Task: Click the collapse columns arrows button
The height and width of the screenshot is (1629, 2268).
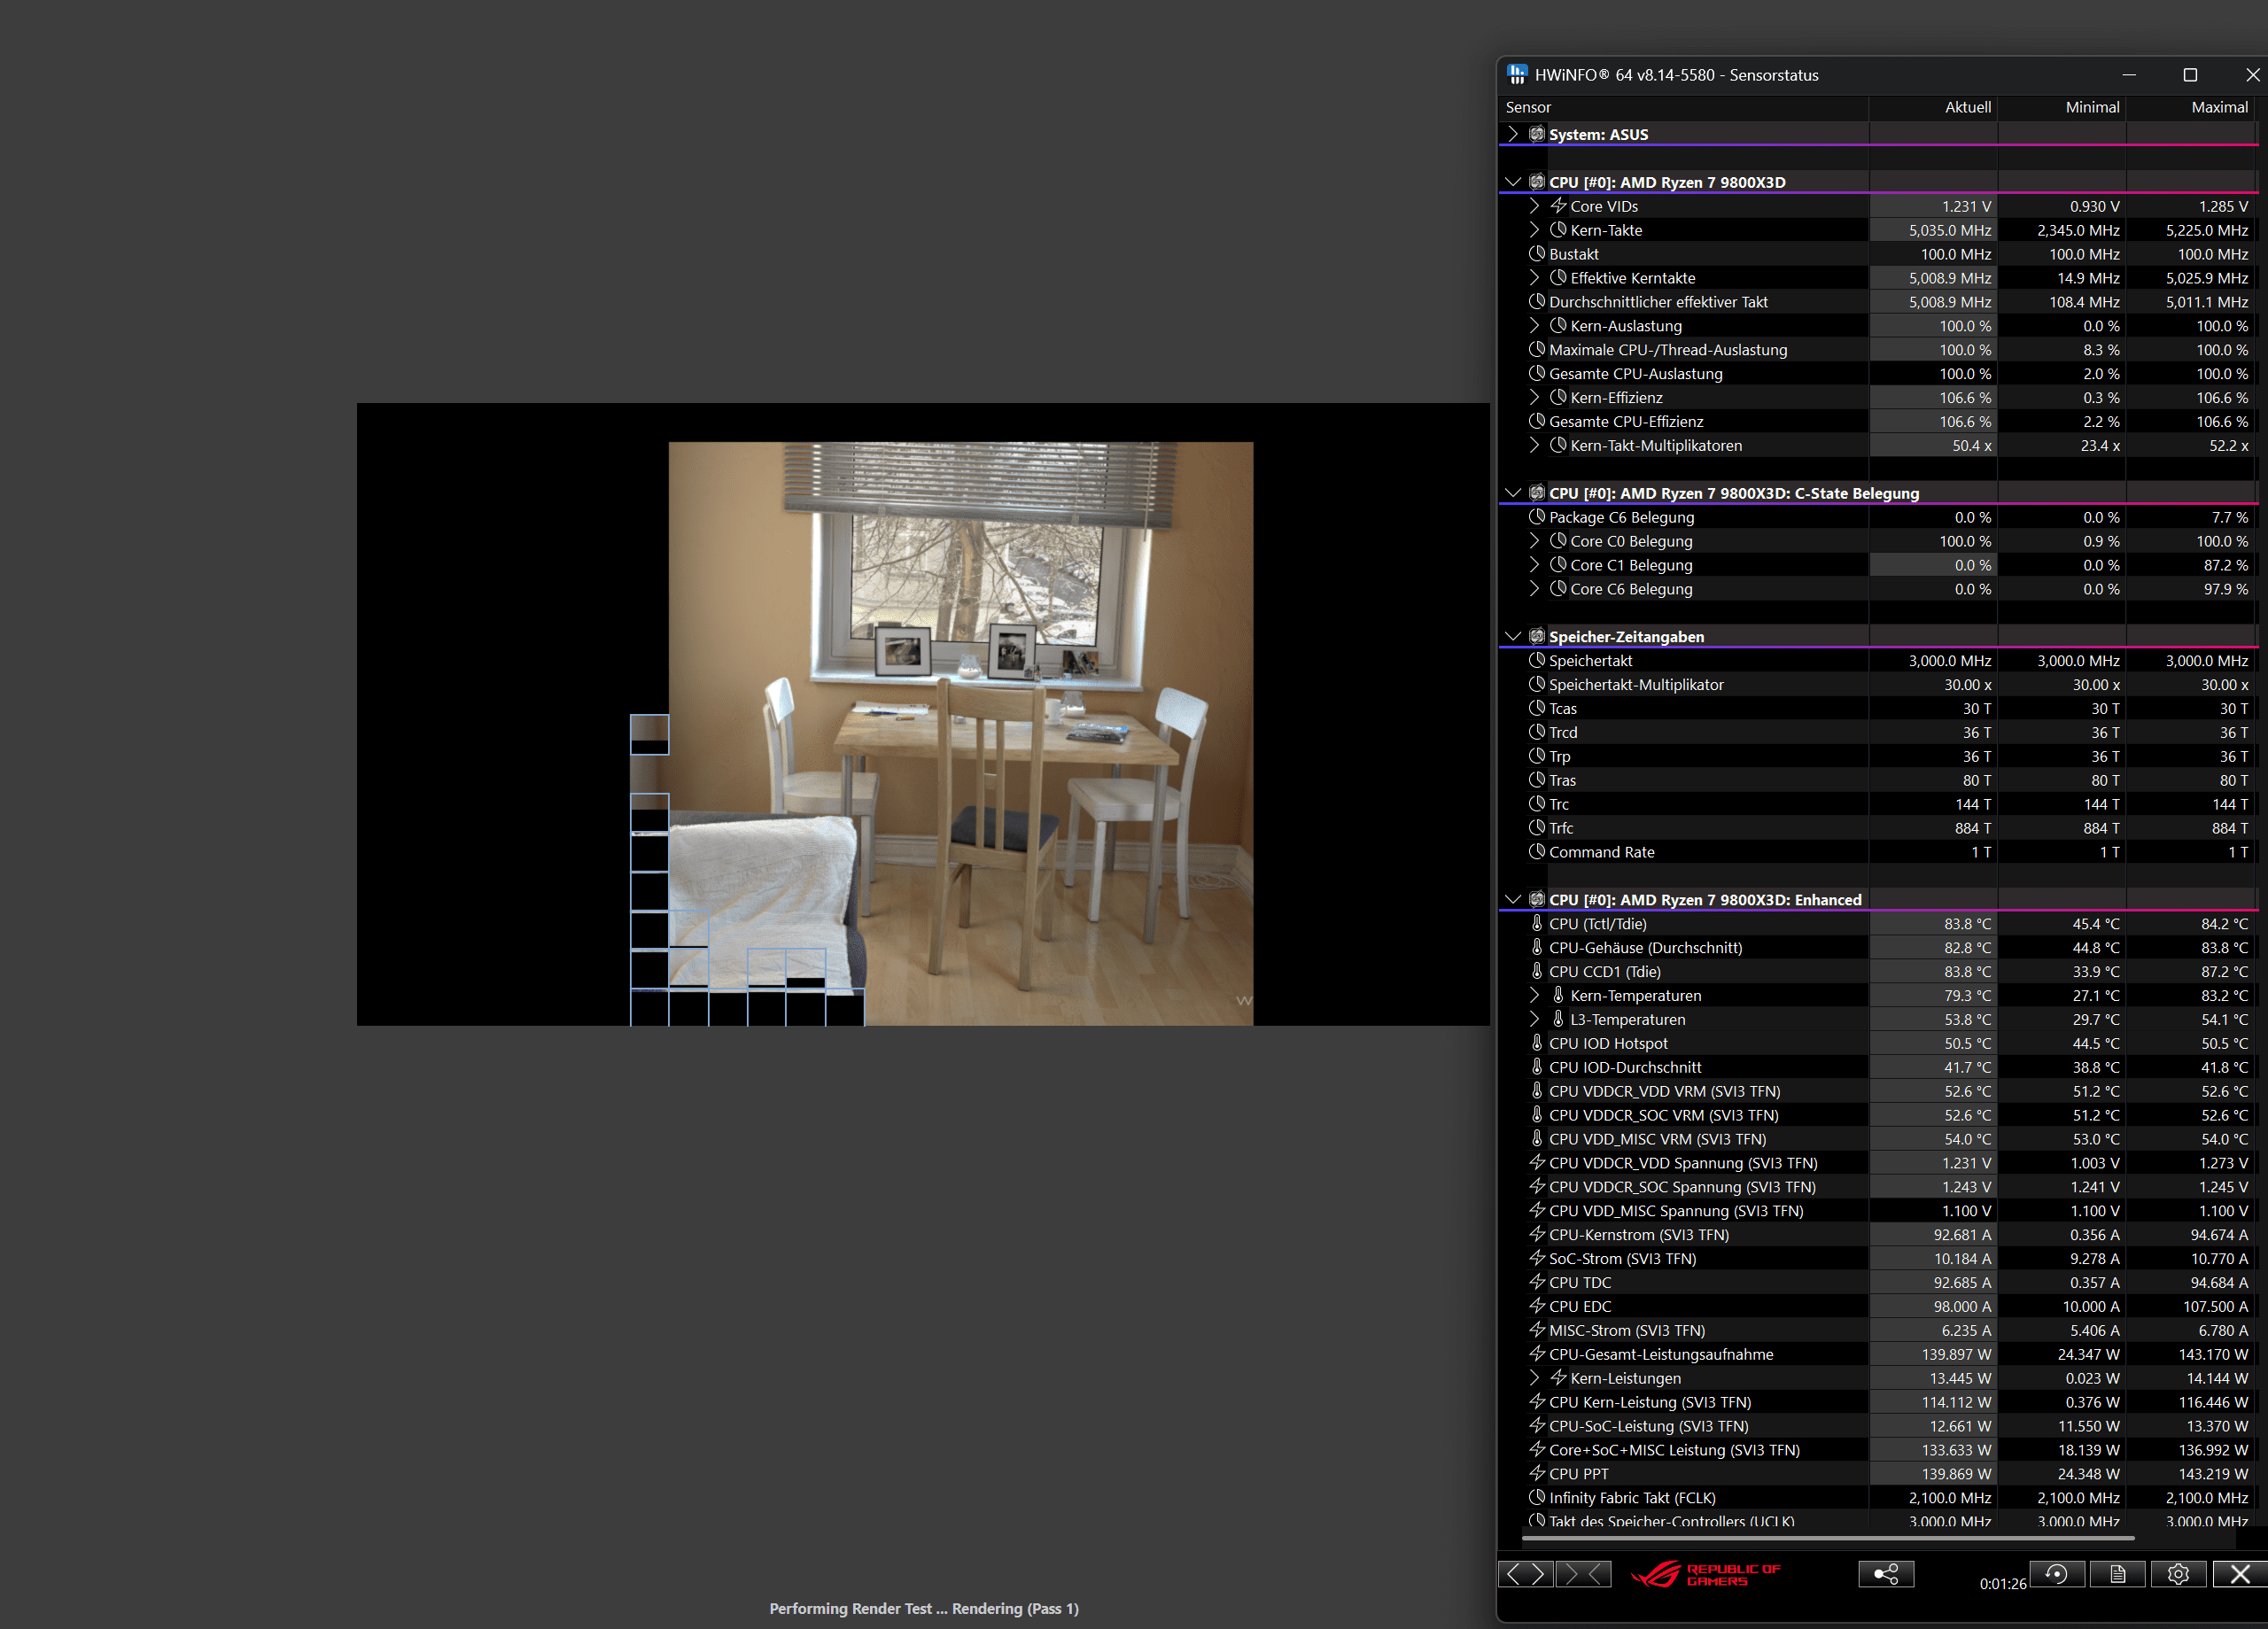Action: [x=1584, y=1574]
